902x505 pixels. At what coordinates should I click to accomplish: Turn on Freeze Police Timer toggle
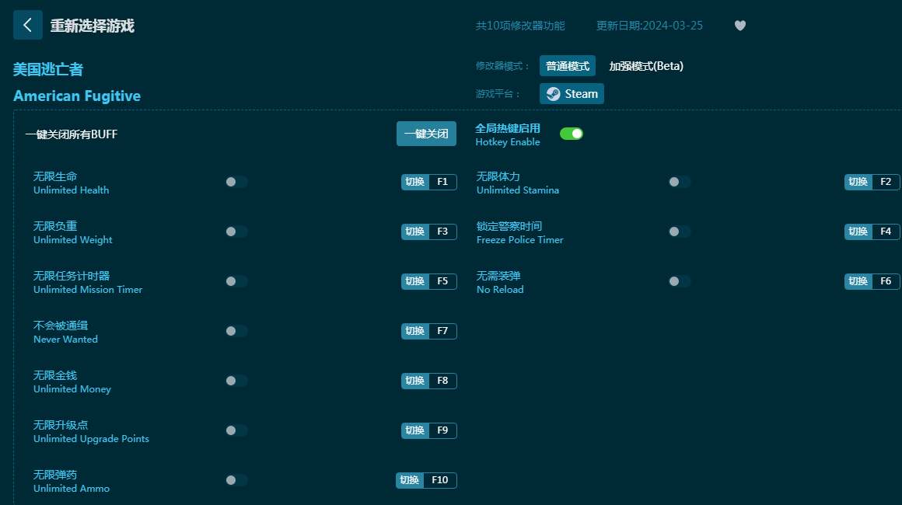click(x=679, y=232)
